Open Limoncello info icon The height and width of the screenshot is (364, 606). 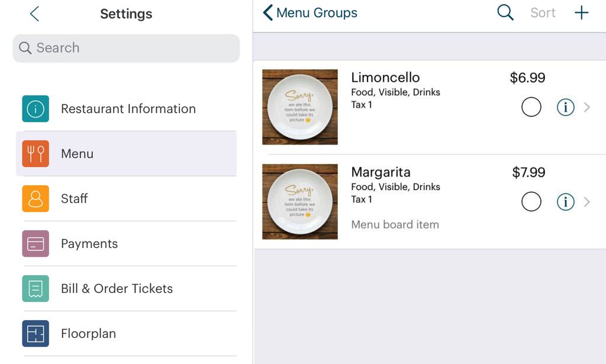click(566, 107)
